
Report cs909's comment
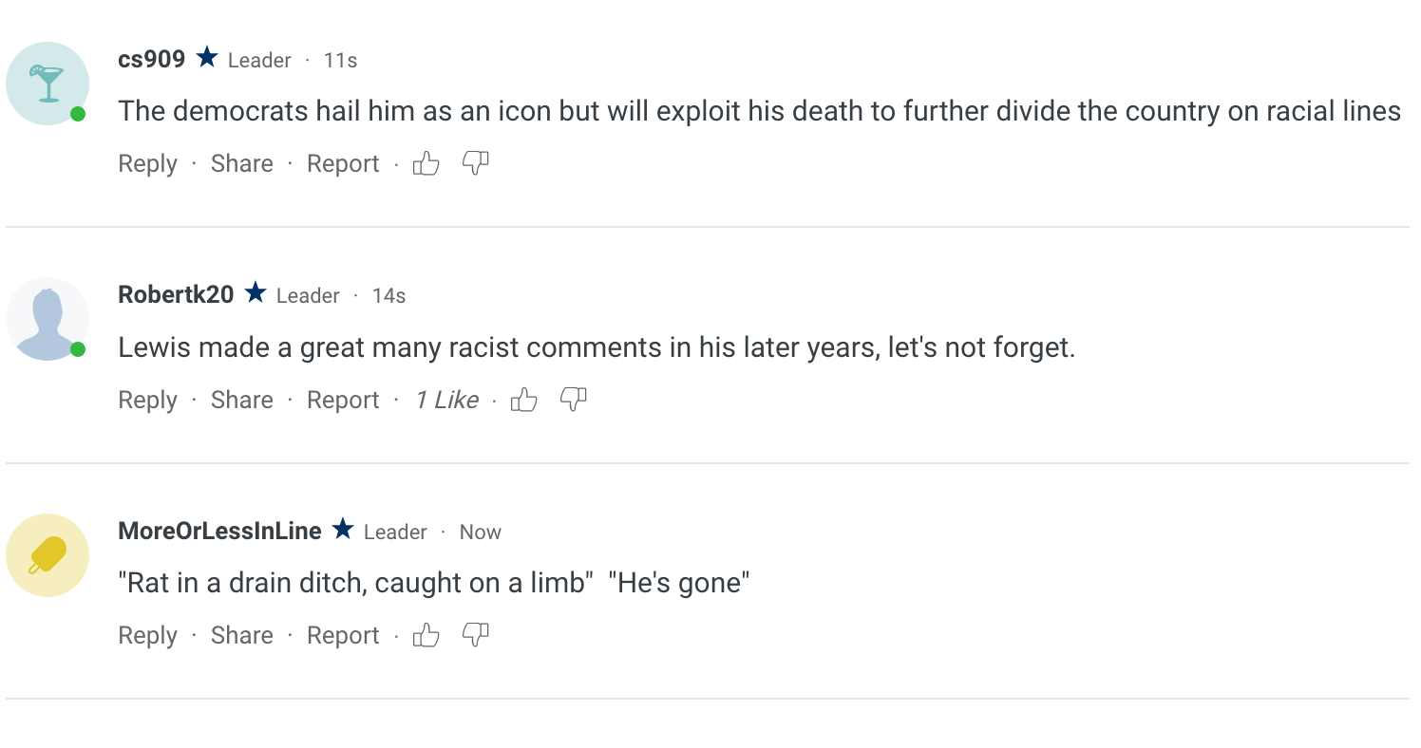coord(343,164)
